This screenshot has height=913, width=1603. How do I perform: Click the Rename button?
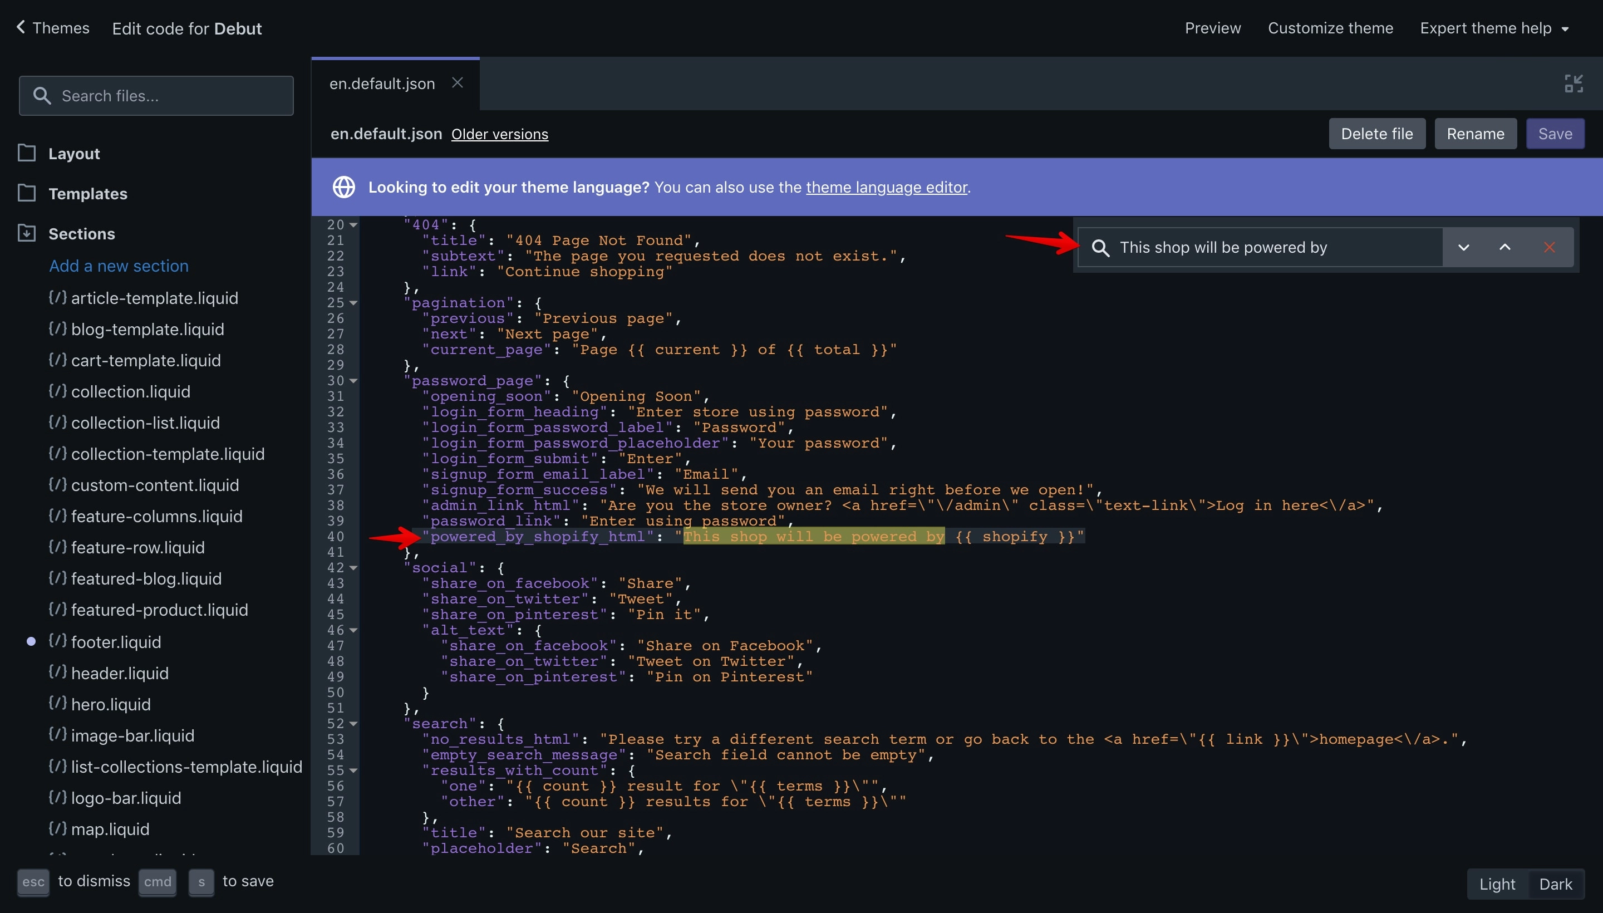coord(1475,134)
